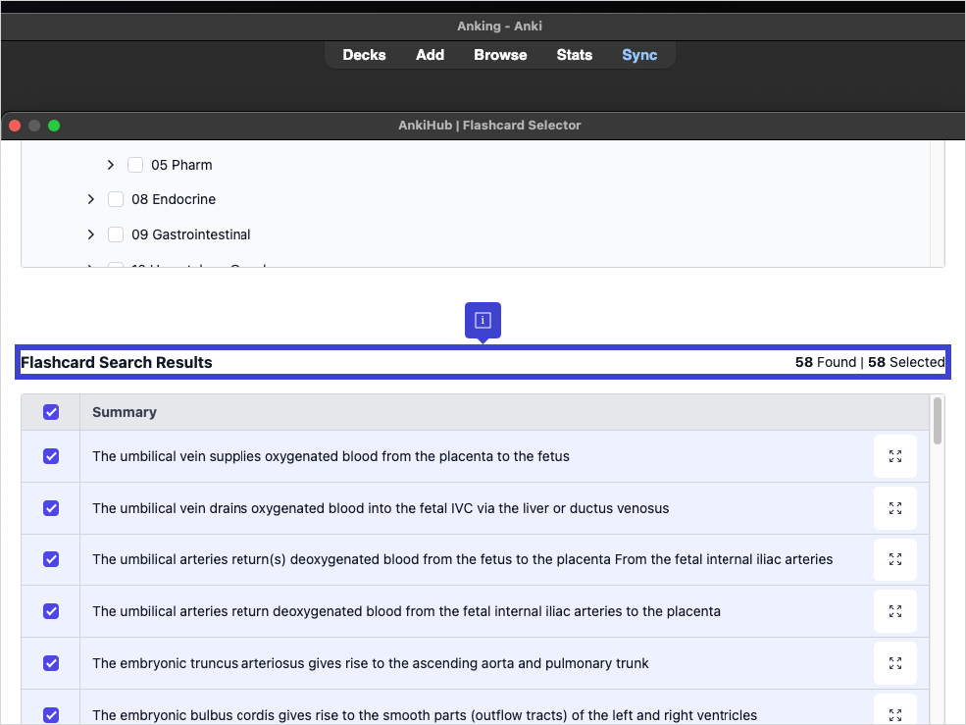Expand the umbilical vein supplies oxygenated blood card
This screenshot has width=966, height=725.
pos(894,456)
